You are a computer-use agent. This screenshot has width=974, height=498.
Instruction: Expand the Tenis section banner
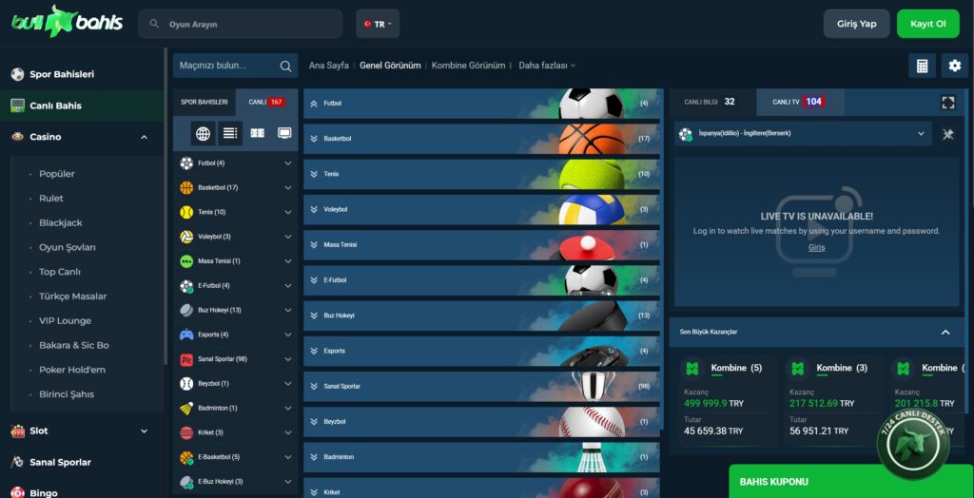(481, 174)
